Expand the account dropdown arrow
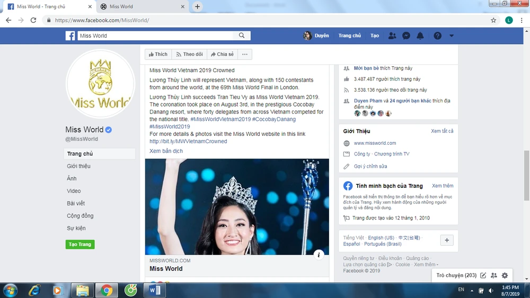530x298 pixels. (452, 36)
